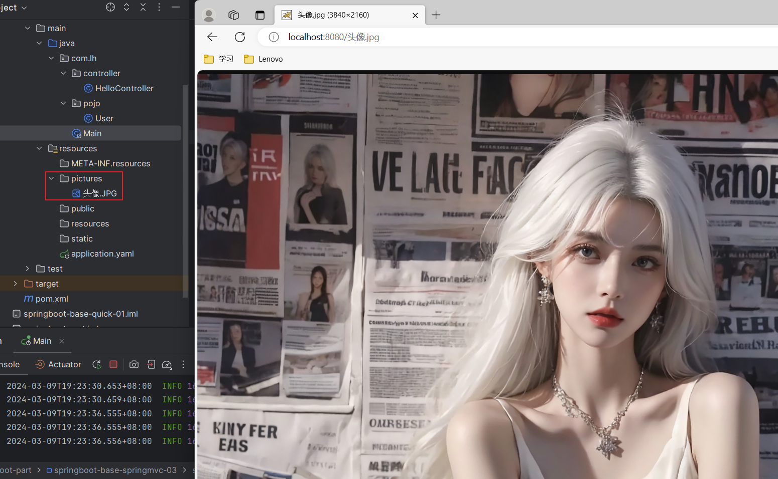Expand the target folder chevron
The height and width of the screenshot is (479, 778).
pos(16,284)
